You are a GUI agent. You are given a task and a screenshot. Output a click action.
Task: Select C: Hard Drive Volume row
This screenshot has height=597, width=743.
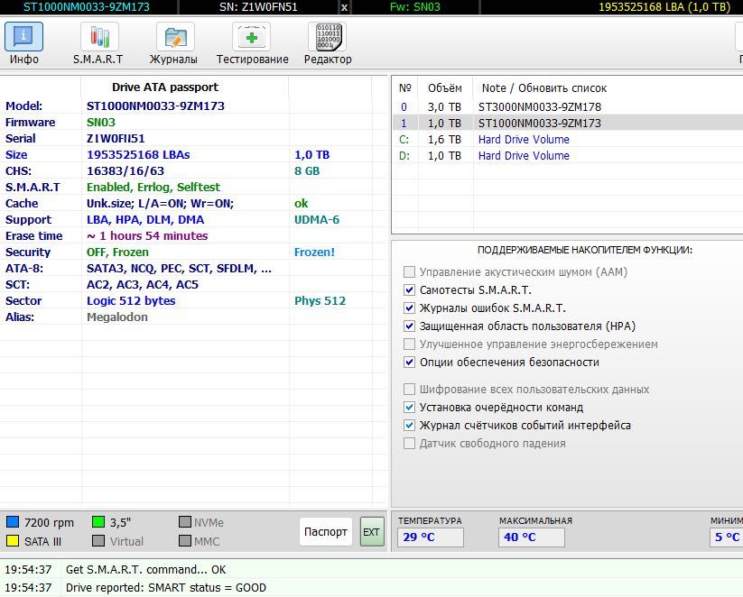tap(568, 139)
